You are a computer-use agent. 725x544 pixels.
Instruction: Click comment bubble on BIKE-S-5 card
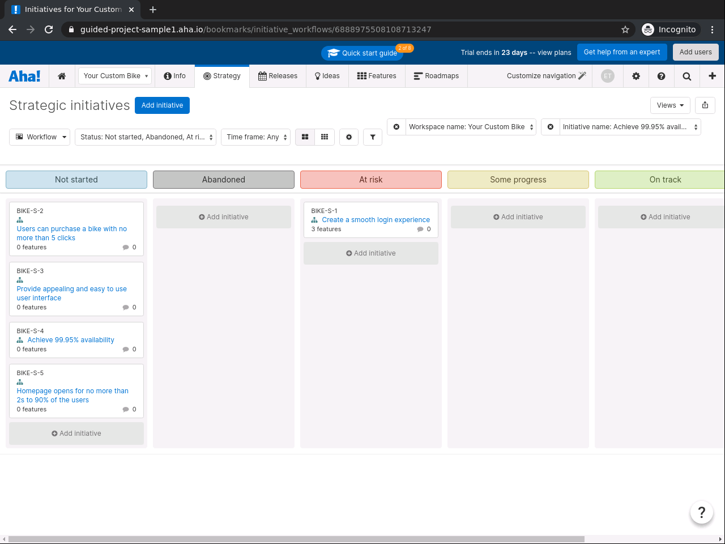(x=126, y=409)
